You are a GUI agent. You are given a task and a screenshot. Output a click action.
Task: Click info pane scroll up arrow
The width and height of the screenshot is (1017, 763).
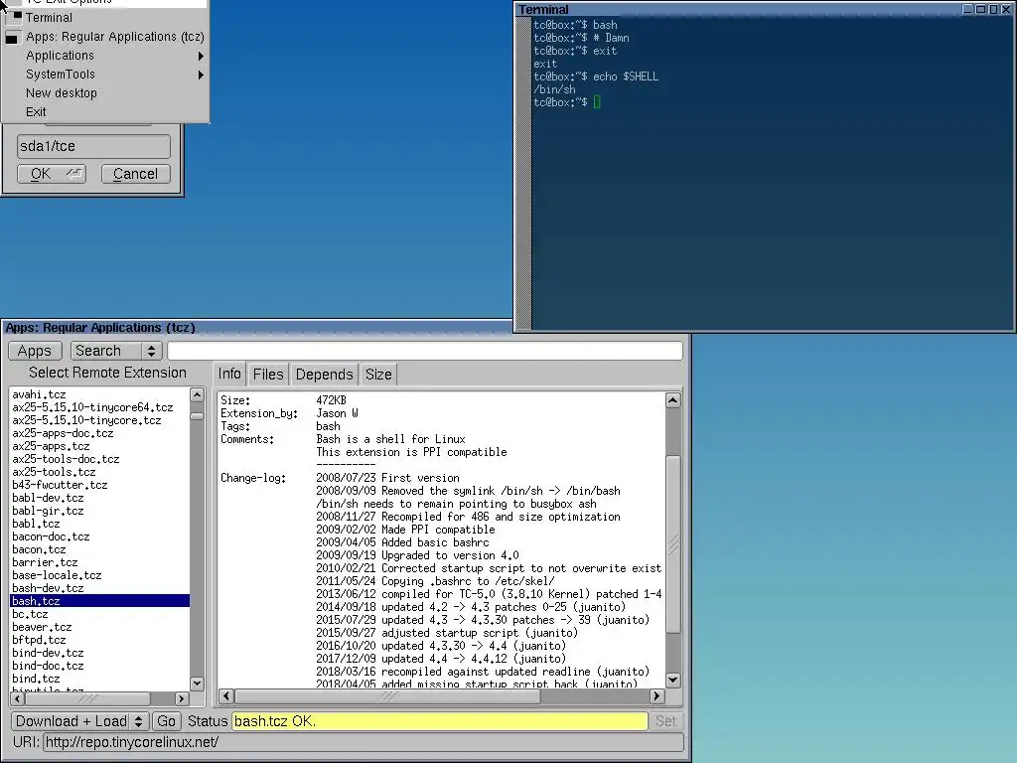673,400
